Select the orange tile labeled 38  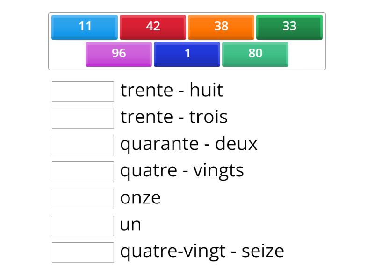click(221, 27)
